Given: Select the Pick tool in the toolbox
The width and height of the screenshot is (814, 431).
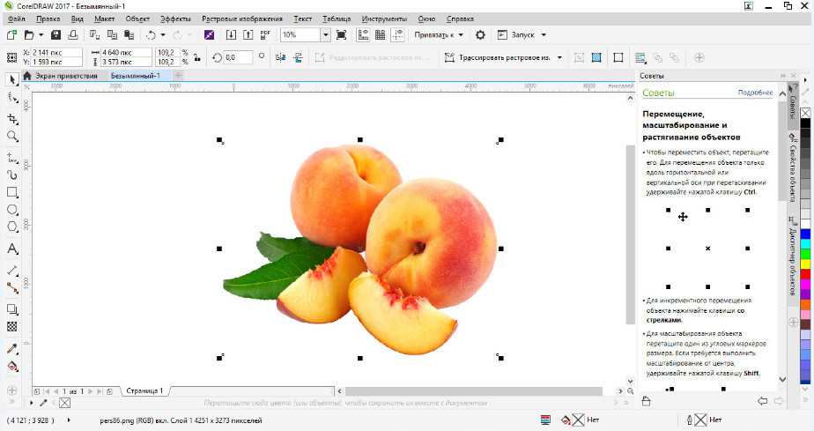Looking at the screenshot, I should 12,80.
